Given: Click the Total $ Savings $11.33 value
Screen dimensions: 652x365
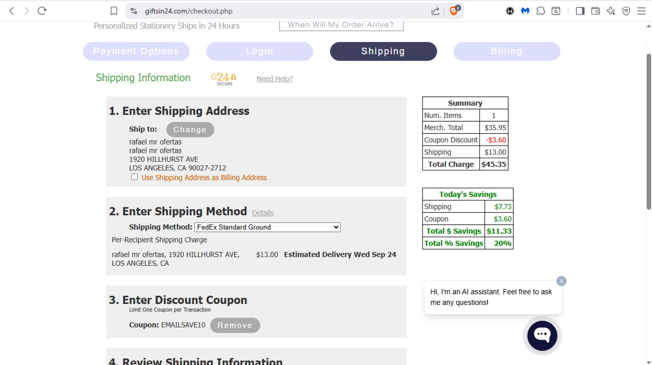Looking at the screenshot, I should tap(499, 231).
